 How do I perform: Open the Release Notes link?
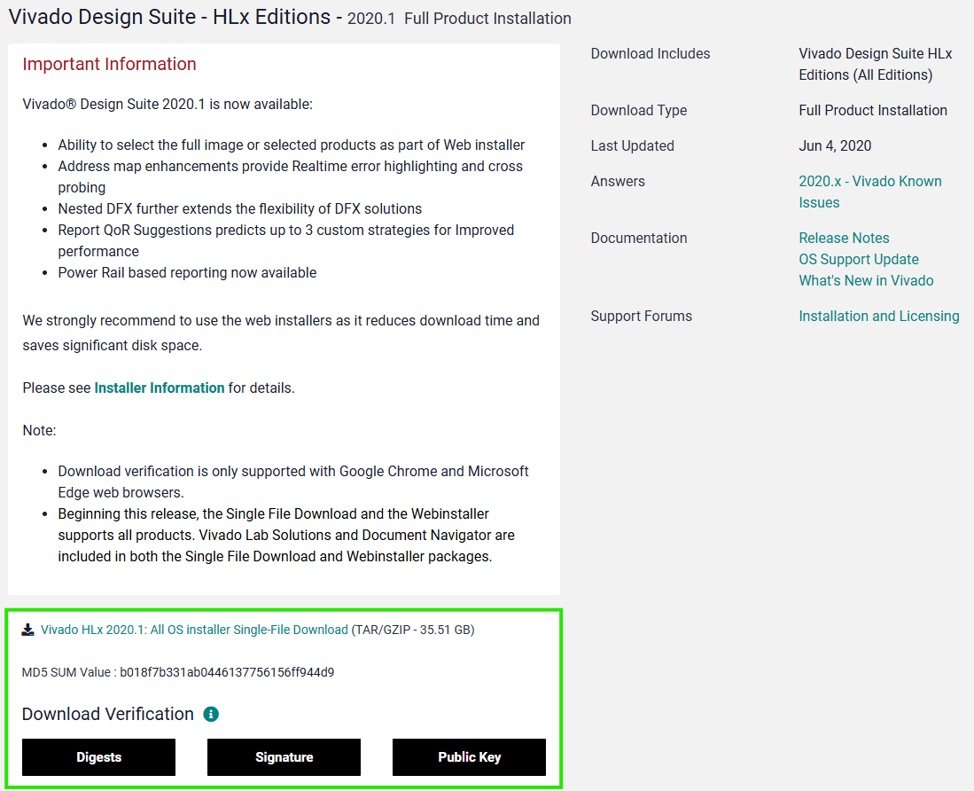844,238
